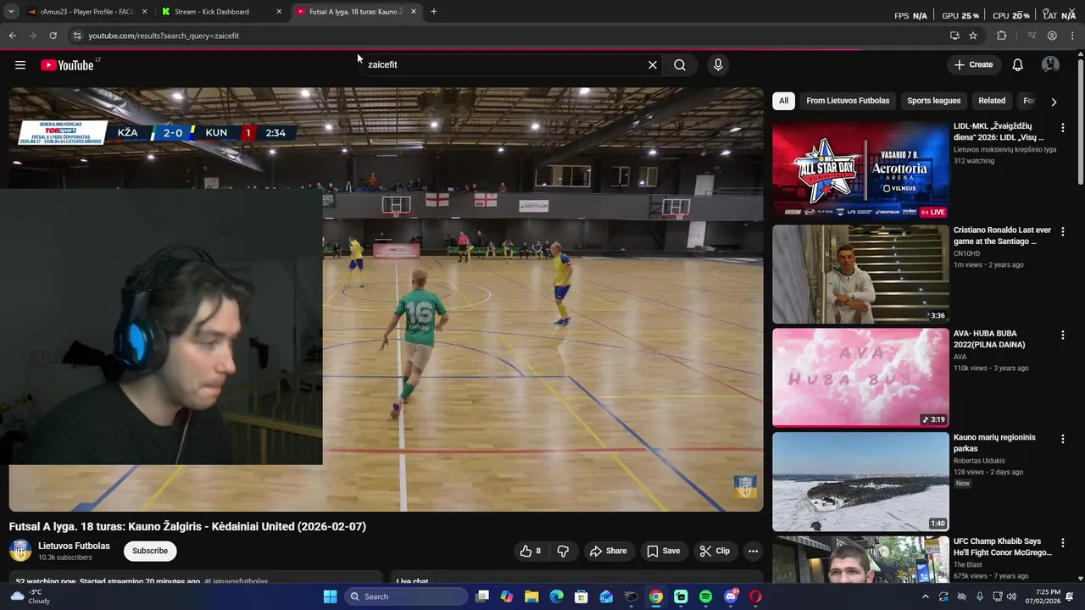This screenshot has width=1085, height=610.
Task: Click the browser address bar URL
Action: (x=164, y=36)
